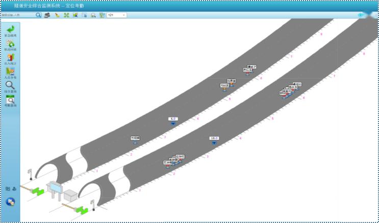Click the document with cursor toolbar icon

point(84,15)
